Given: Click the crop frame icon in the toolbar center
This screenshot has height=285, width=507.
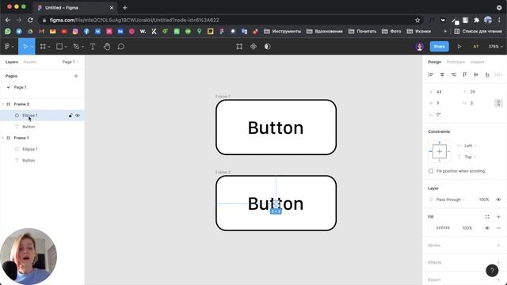Looking at the screenshot, I should click(x=239, y=47).
